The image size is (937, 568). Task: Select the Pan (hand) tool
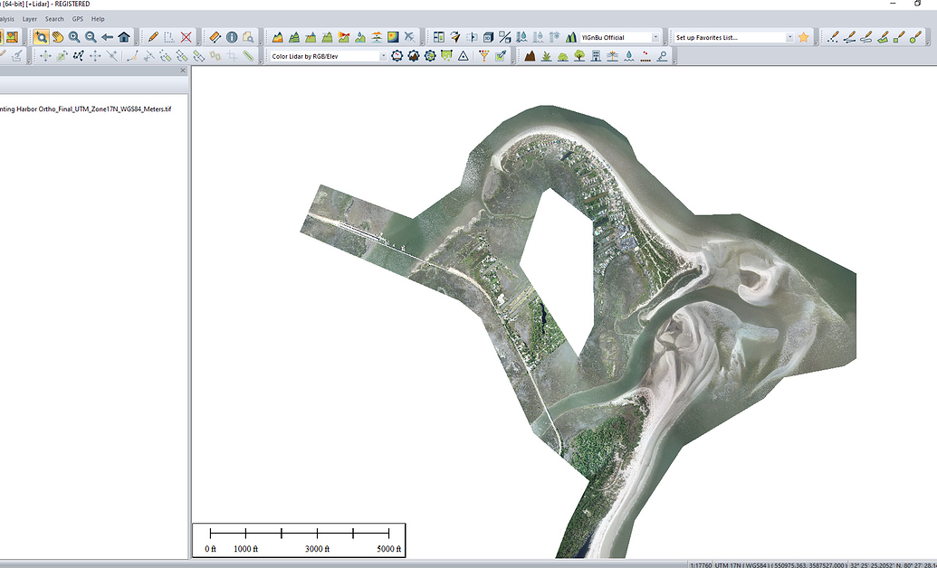[x=58, y=37]
